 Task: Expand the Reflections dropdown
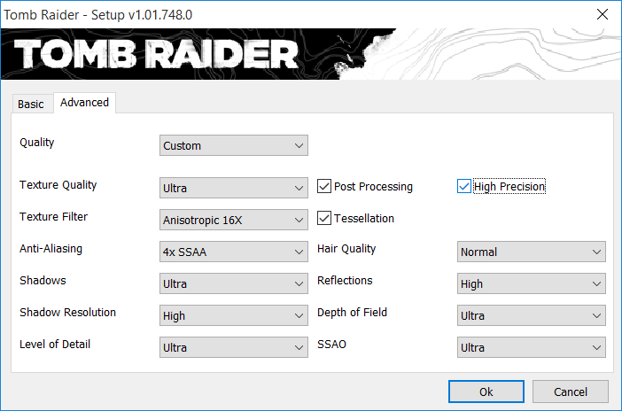coord(531,283)
